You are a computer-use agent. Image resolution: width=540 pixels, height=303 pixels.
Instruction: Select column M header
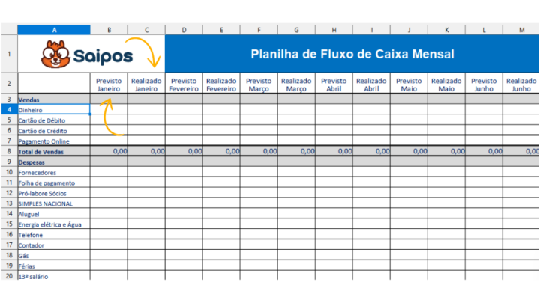[521, 29]
